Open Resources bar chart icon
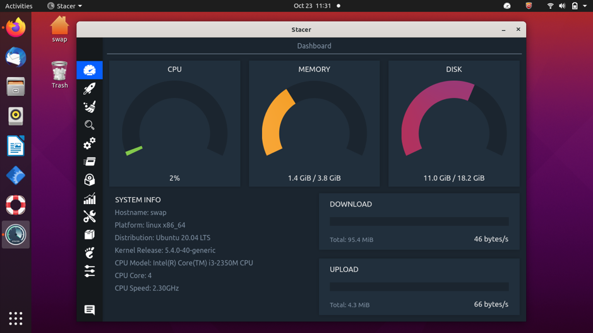The width and height of the screenshot is (593, 333). (90, 198)
